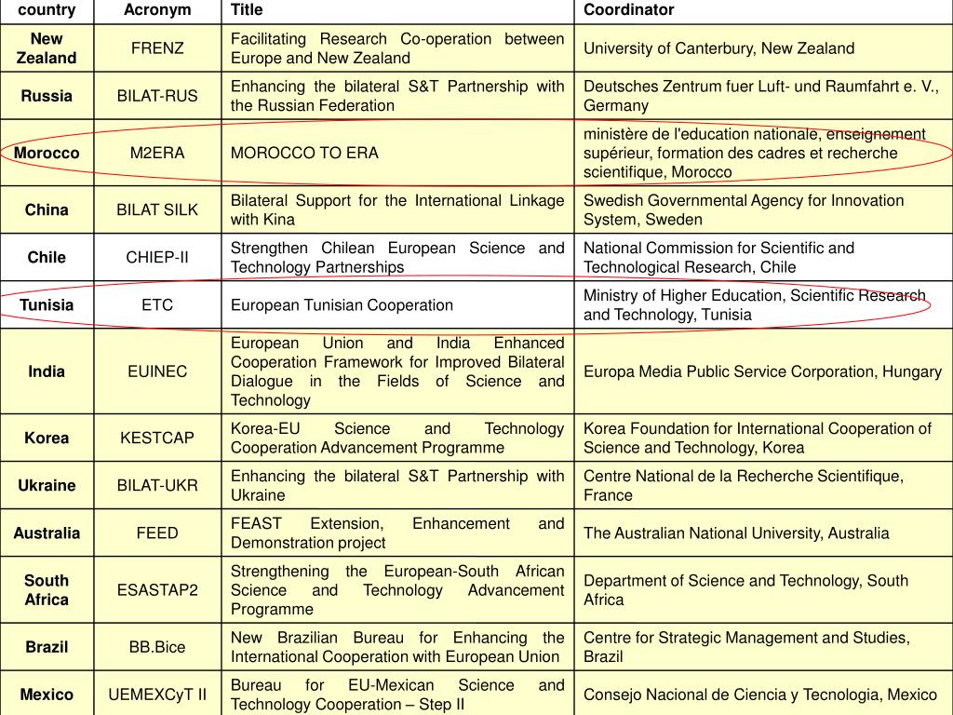
Task: Click 'European Tunisian Cooperation' title
Action: 342,304
